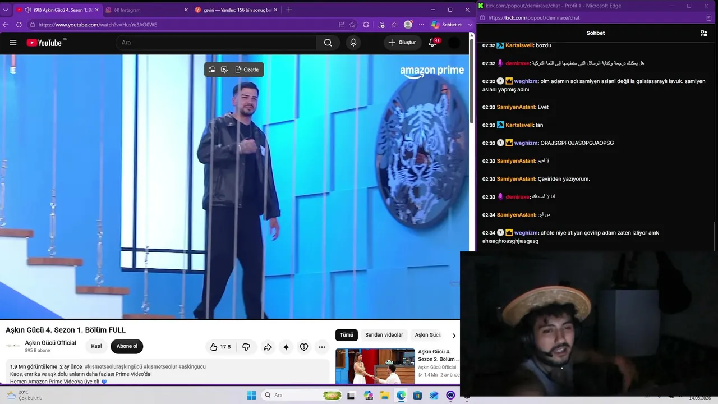Click the Windows taskbar search box
Screen dimensions: 718x404
click(x=303, y=395)
